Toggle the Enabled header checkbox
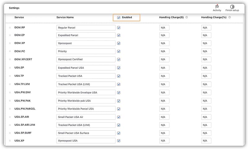The image size is (248, 149). 119,18
